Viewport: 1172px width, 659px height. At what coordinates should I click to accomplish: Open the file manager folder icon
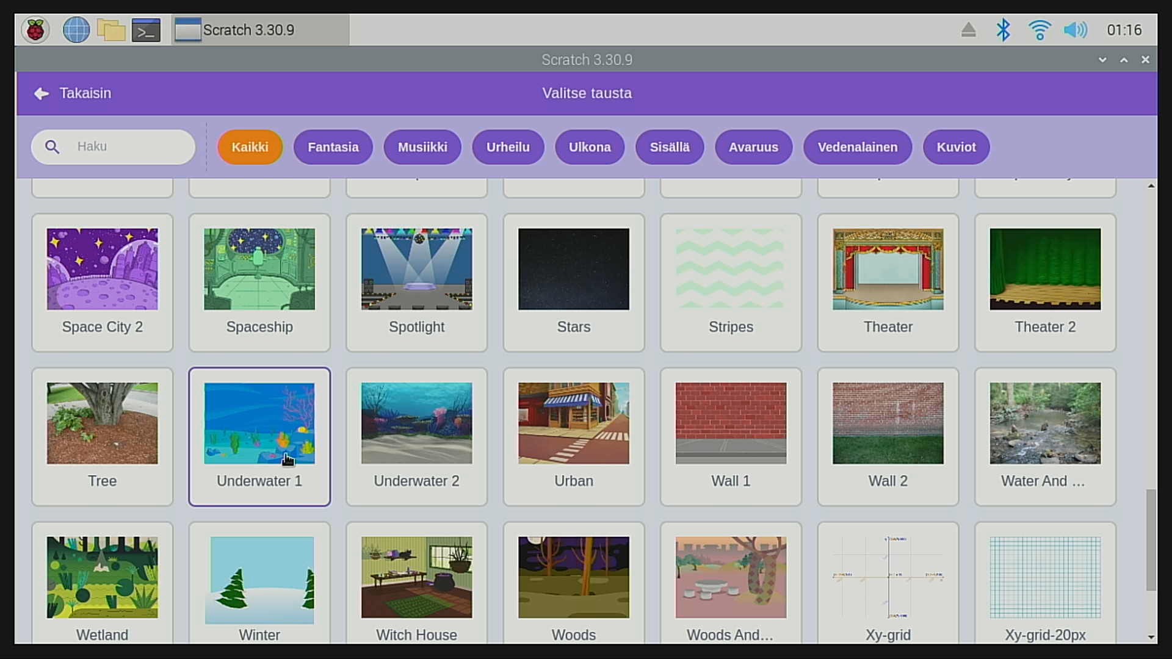coord(110,30)
